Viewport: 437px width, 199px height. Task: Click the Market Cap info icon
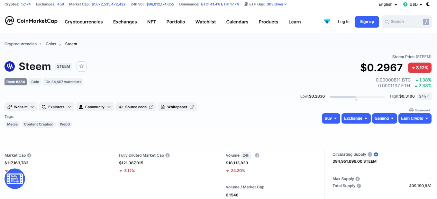point(29,155)
